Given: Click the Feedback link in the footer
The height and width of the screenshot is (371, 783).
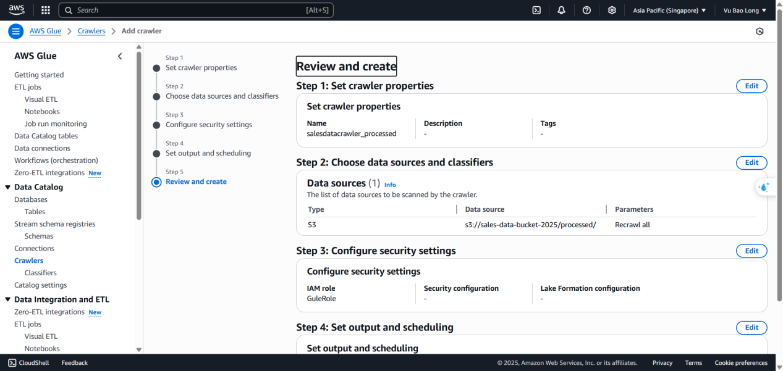Looking at the screenshot, I should pos(75,363).
